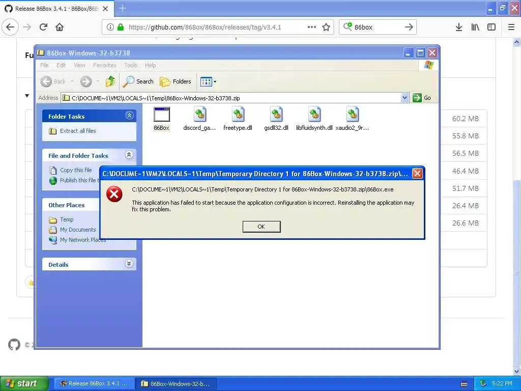Submit search with arrow button
This screenshot has height=391, width=521.
(409, 27)
